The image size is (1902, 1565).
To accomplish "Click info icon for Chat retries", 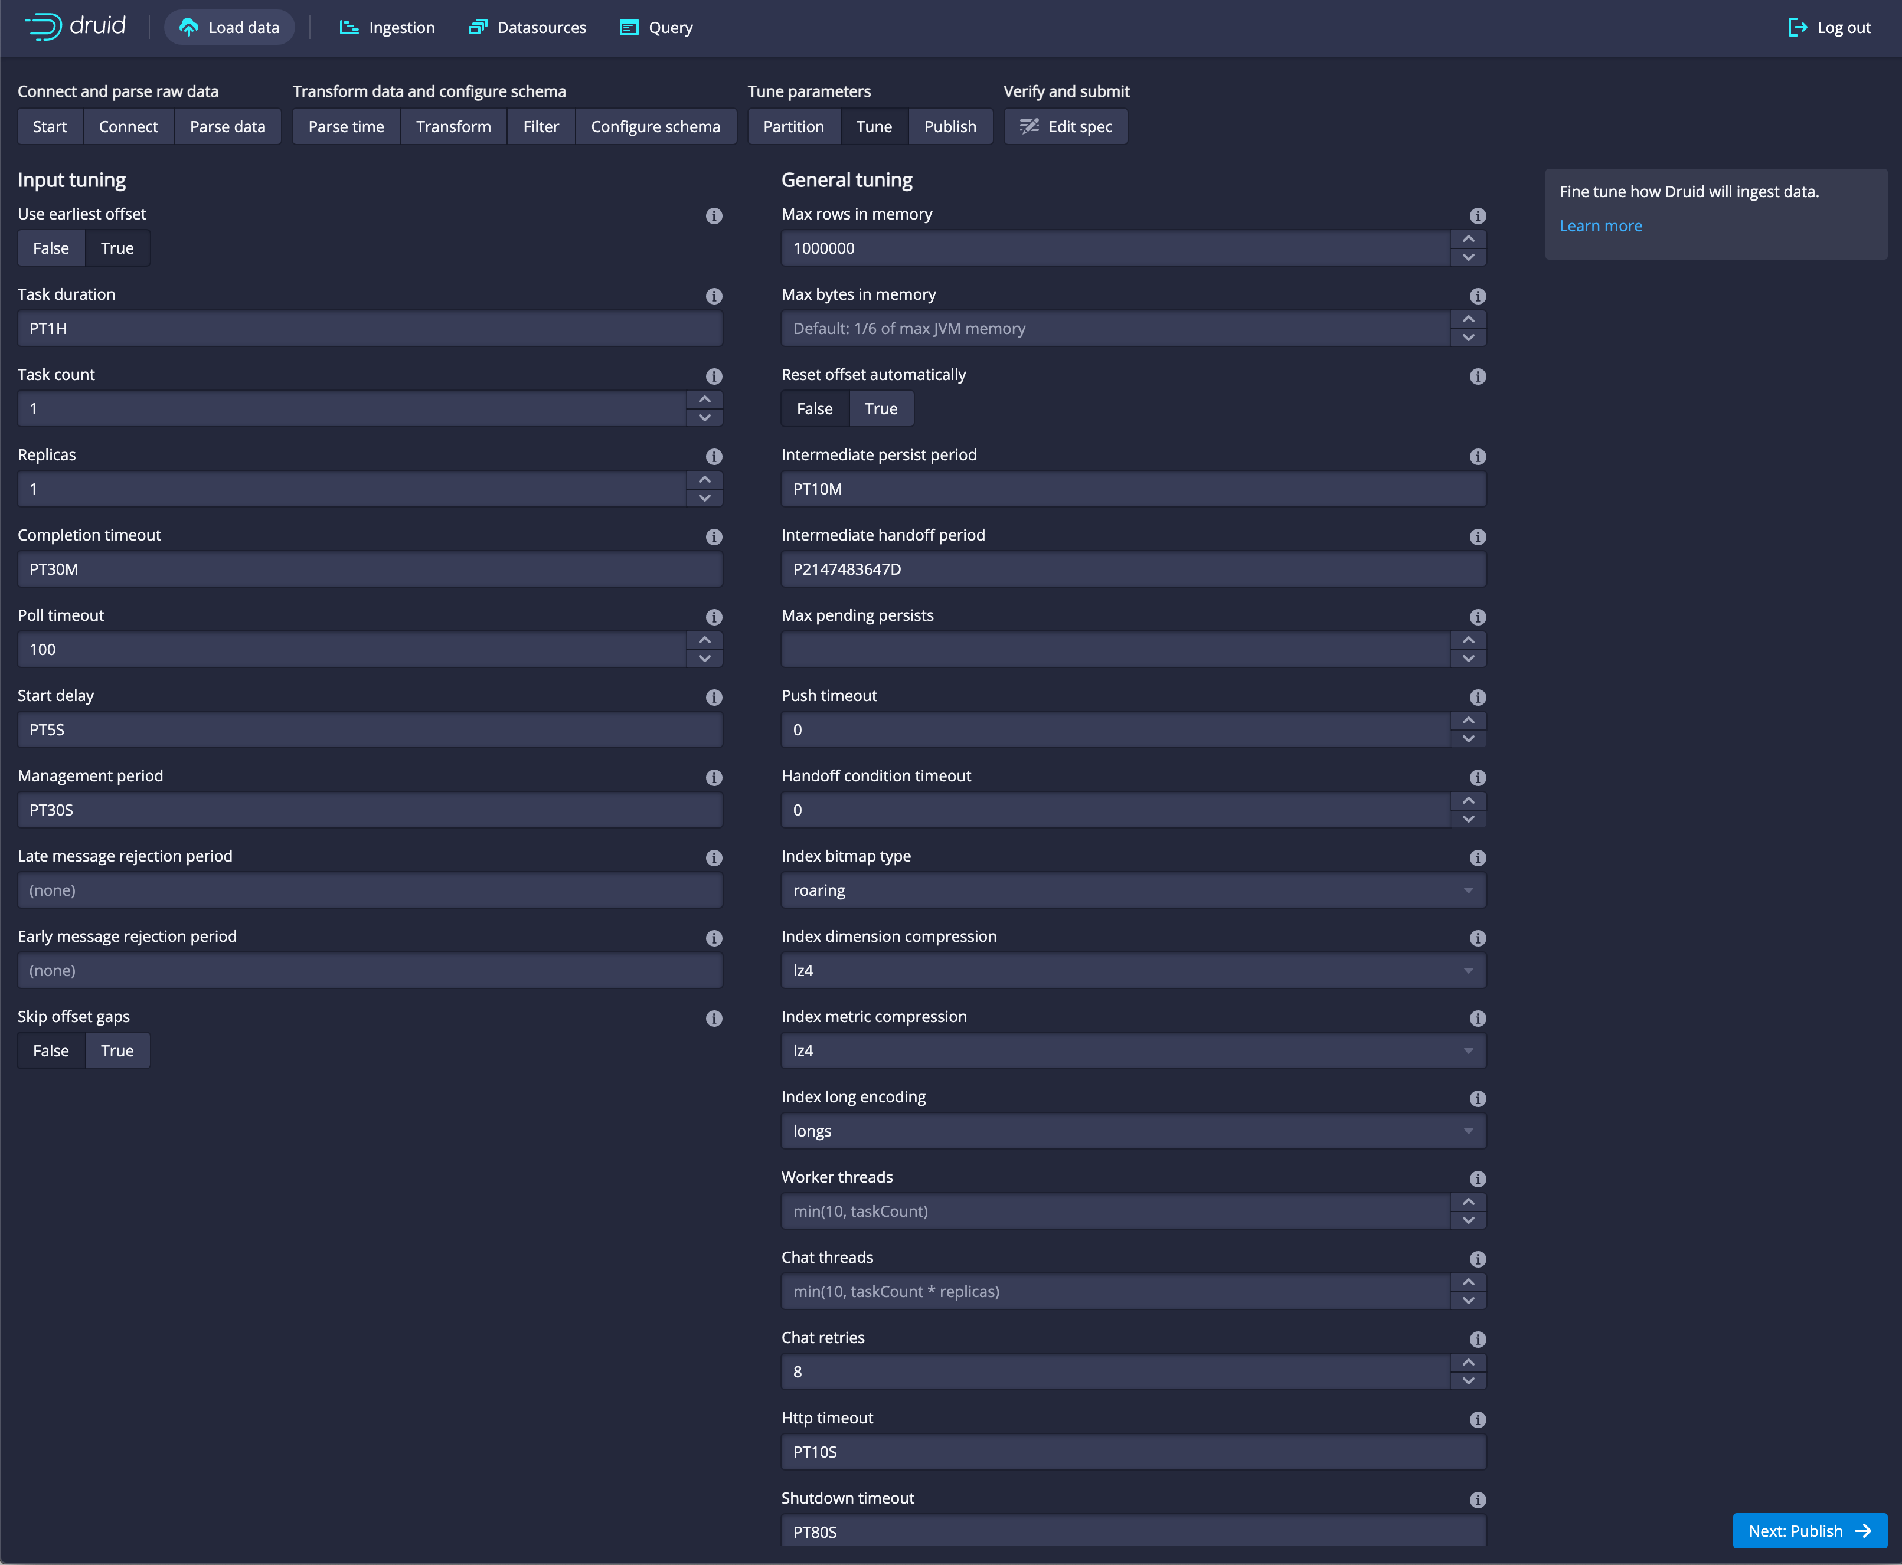I will 1477,1339.
